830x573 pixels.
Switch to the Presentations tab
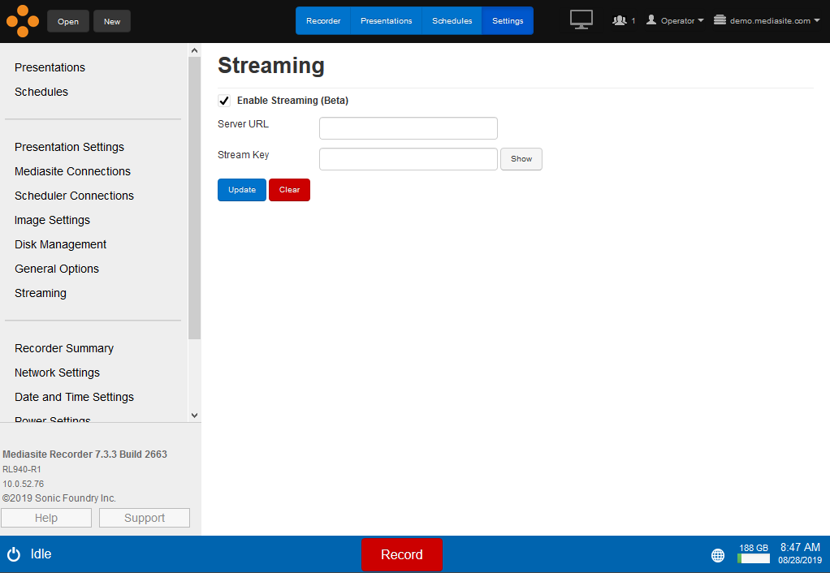386,20
